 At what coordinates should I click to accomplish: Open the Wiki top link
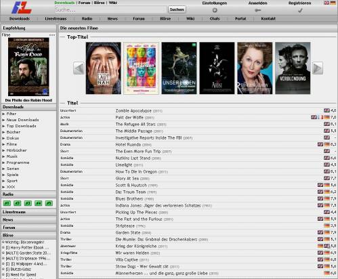coord(112,3)
